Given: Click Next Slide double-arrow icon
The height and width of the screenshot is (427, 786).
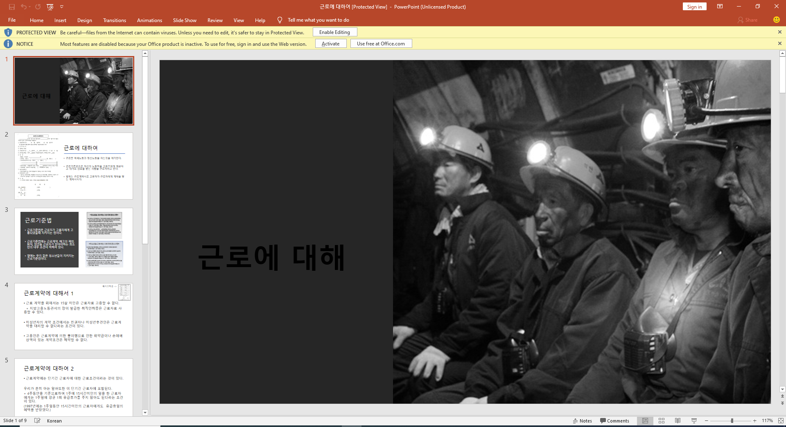Looking at the screenshot, I should [782, 403].
